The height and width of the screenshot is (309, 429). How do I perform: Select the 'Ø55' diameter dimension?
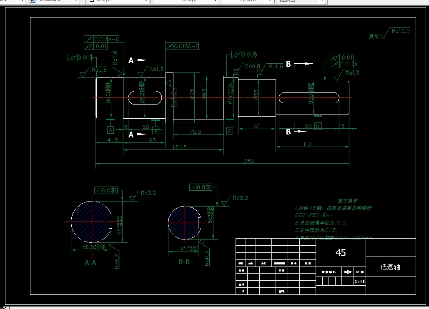click(x=256, y=95)
